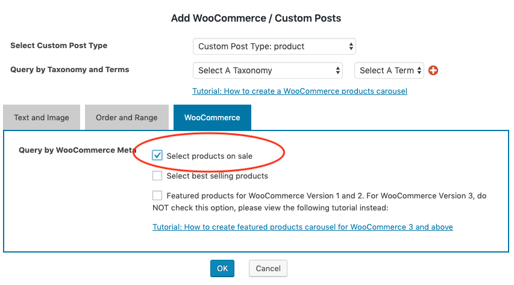
Task: Click the red plus icon beside Select A Term
Action: 433,70
